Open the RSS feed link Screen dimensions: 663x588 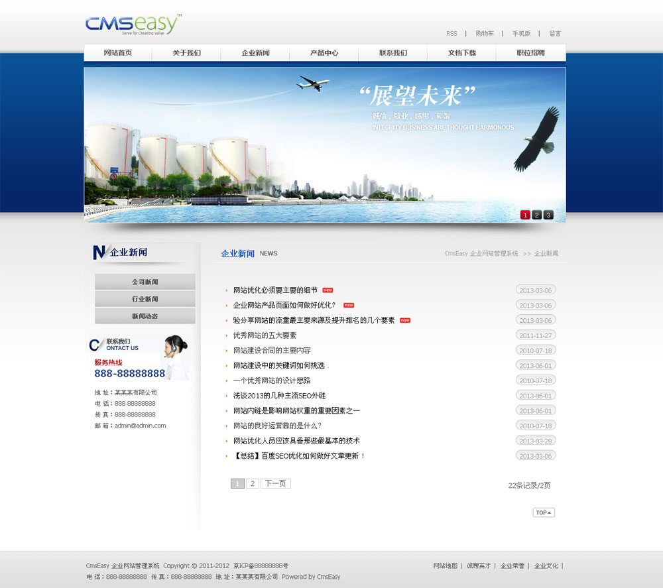(x=452, y=34)
